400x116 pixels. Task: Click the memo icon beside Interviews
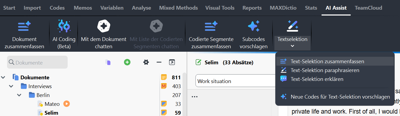pos(164,86)
